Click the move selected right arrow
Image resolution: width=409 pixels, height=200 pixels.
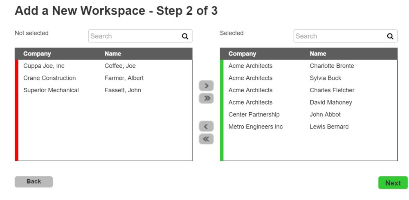click(206, 86)
